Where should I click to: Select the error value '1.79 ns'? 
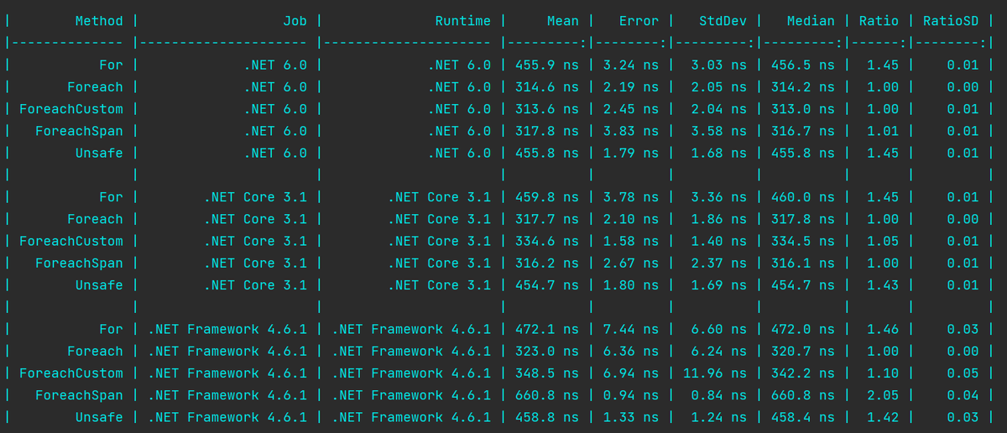(631, 153)
